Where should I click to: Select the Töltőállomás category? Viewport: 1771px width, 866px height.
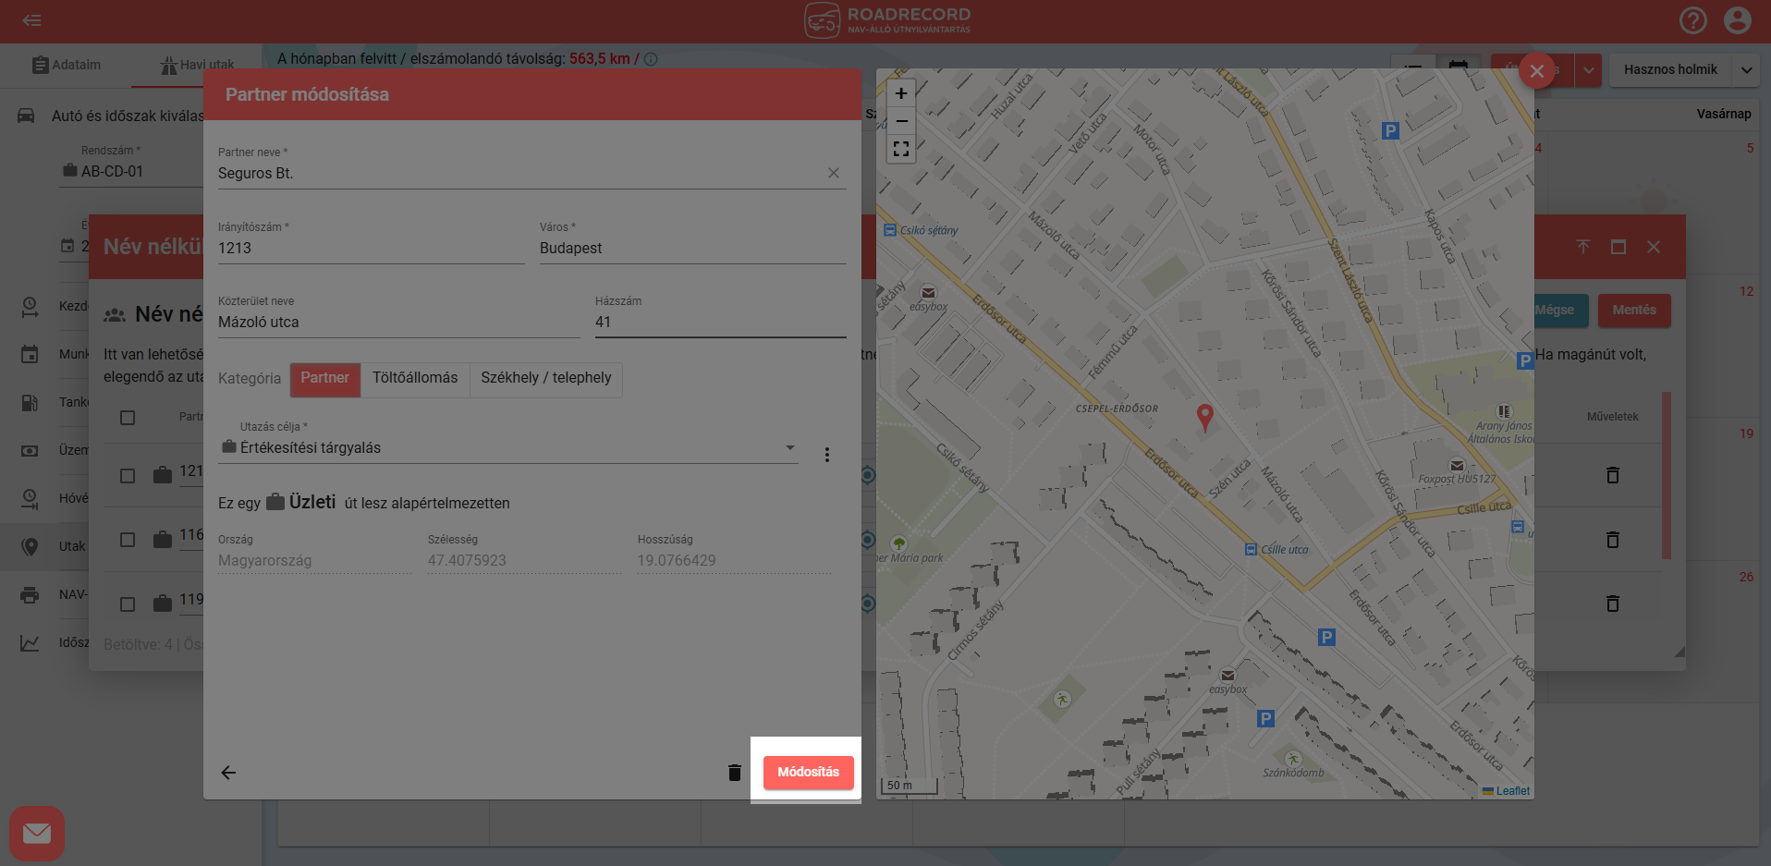pos(414,378)
